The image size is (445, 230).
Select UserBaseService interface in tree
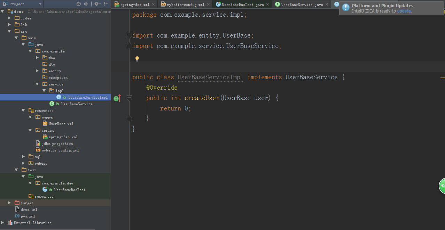[77, 104]
